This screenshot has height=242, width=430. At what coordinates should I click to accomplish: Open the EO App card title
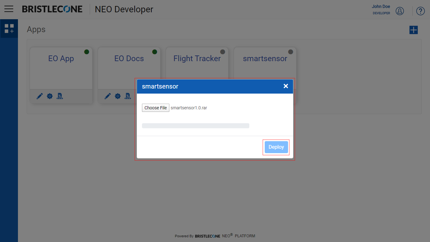61,59
